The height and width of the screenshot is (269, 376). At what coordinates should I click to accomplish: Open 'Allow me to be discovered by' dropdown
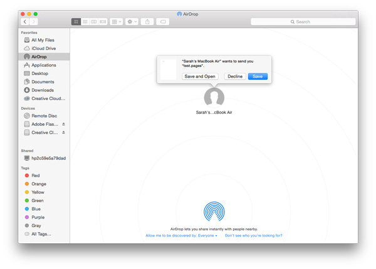(x=181, y=235)
